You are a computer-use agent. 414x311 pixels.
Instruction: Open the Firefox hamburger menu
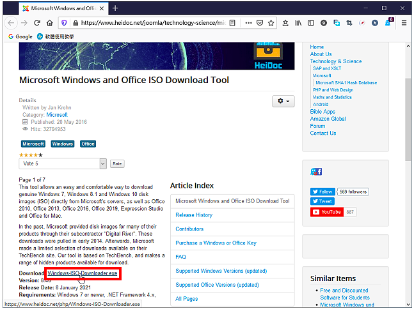(x=404, y=23)
